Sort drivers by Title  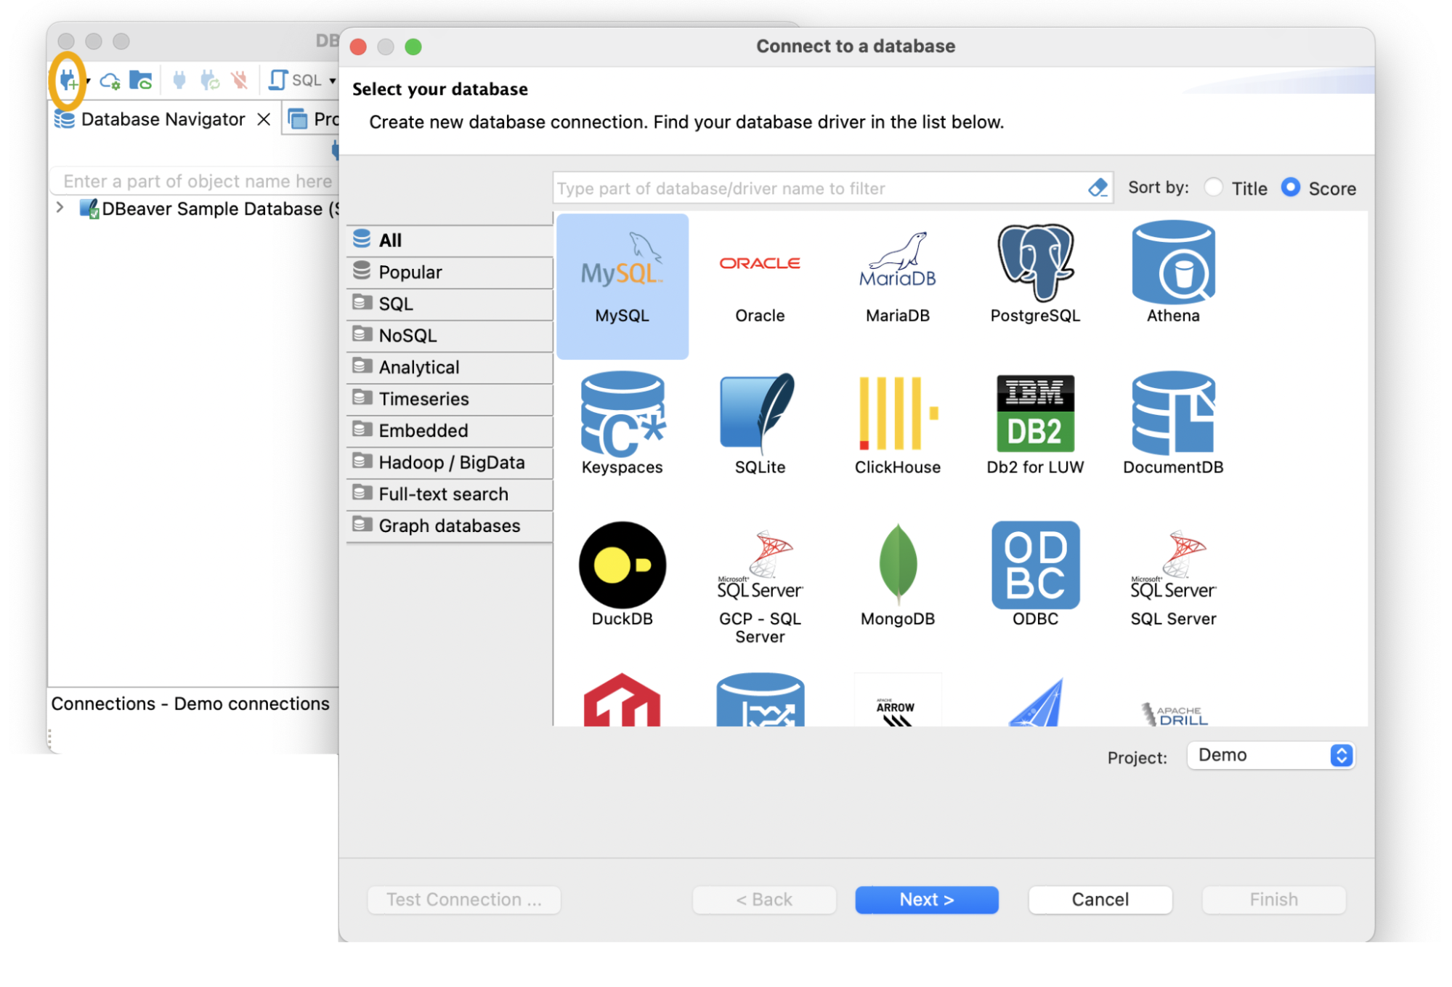pyautogui.click(x=1213, y=188)
